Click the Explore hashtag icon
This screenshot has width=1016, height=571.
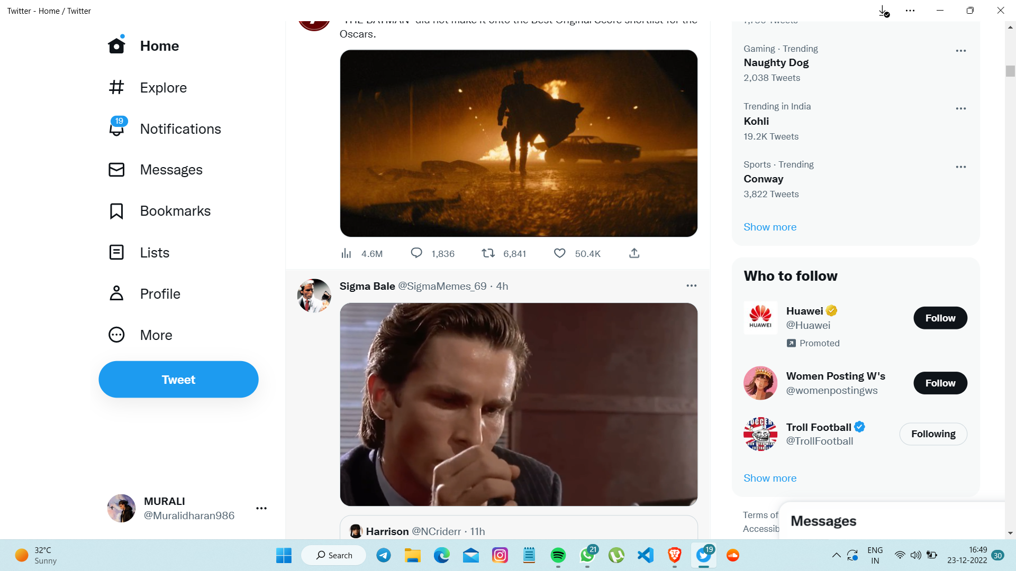pos(116,87)
